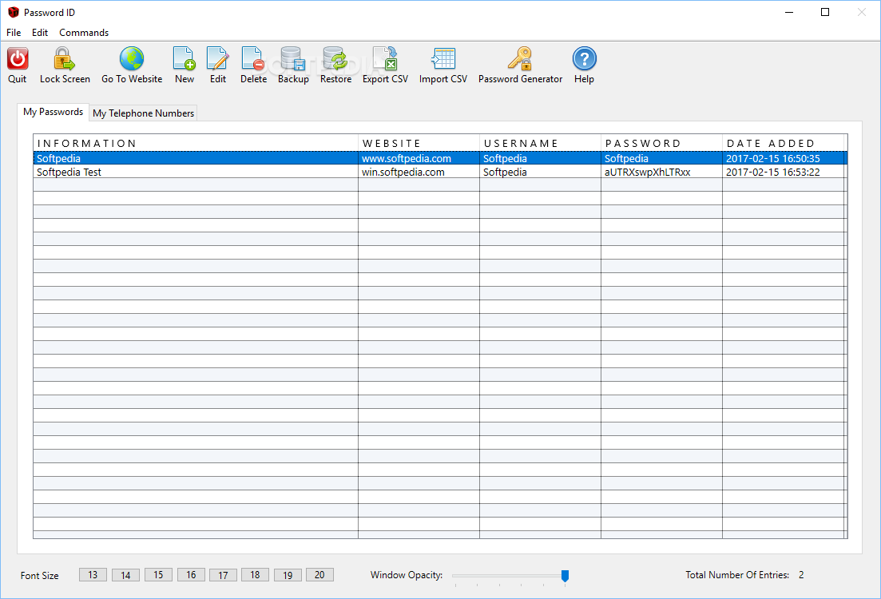Set font size to 14
The height and width of the screenshot is (599, 881).
(125, 575)
